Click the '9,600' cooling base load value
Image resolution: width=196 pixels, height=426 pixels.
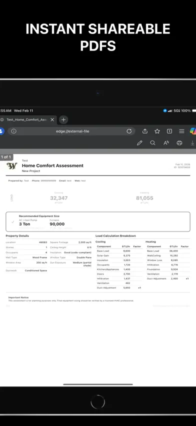click(126, 251)
